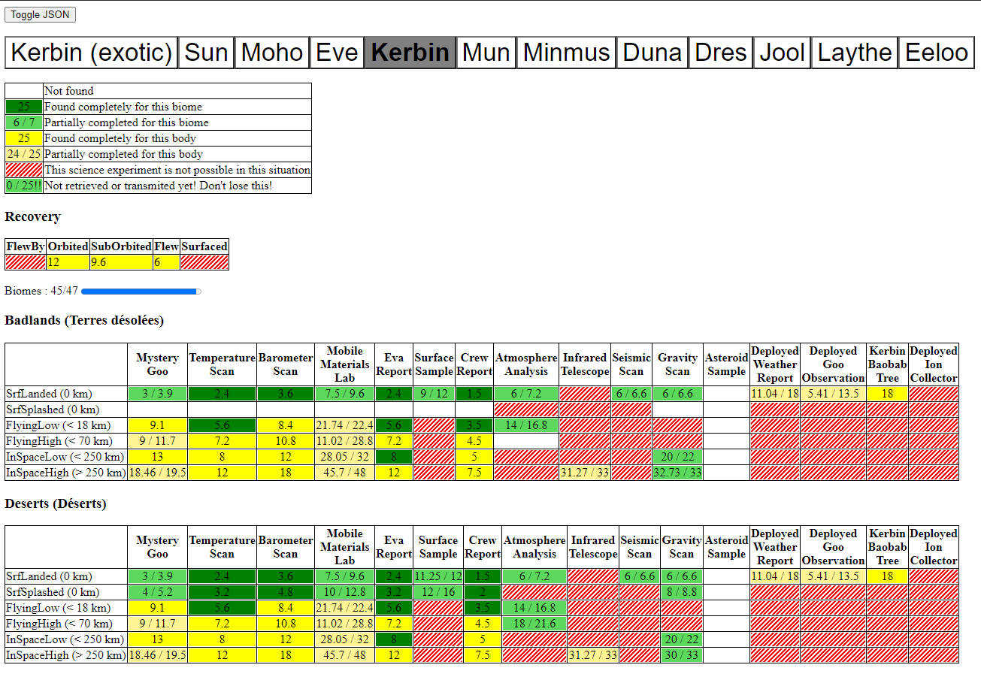Click Badlands FlyingLow Atmosphere Analysis '14 / 16.8'
Screen dimensions: 981x677
(x=526, y=425)
